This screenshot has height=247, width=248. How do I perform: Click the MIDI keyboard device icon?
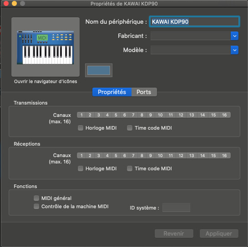pos(46,47)
